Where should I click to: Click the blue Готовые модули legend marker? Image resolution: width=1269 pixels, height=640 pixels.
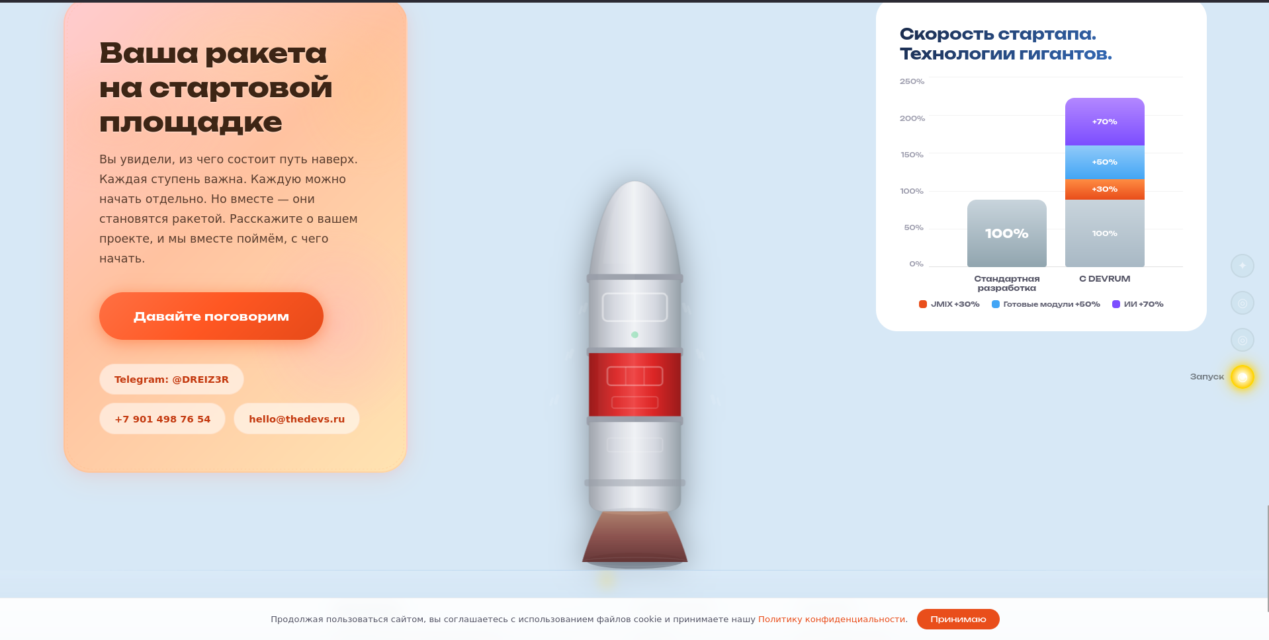click(x=995, y=304)
